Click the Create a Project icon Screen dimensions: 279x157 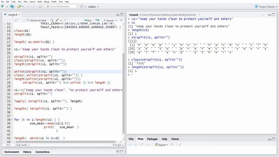pos(12,7)
